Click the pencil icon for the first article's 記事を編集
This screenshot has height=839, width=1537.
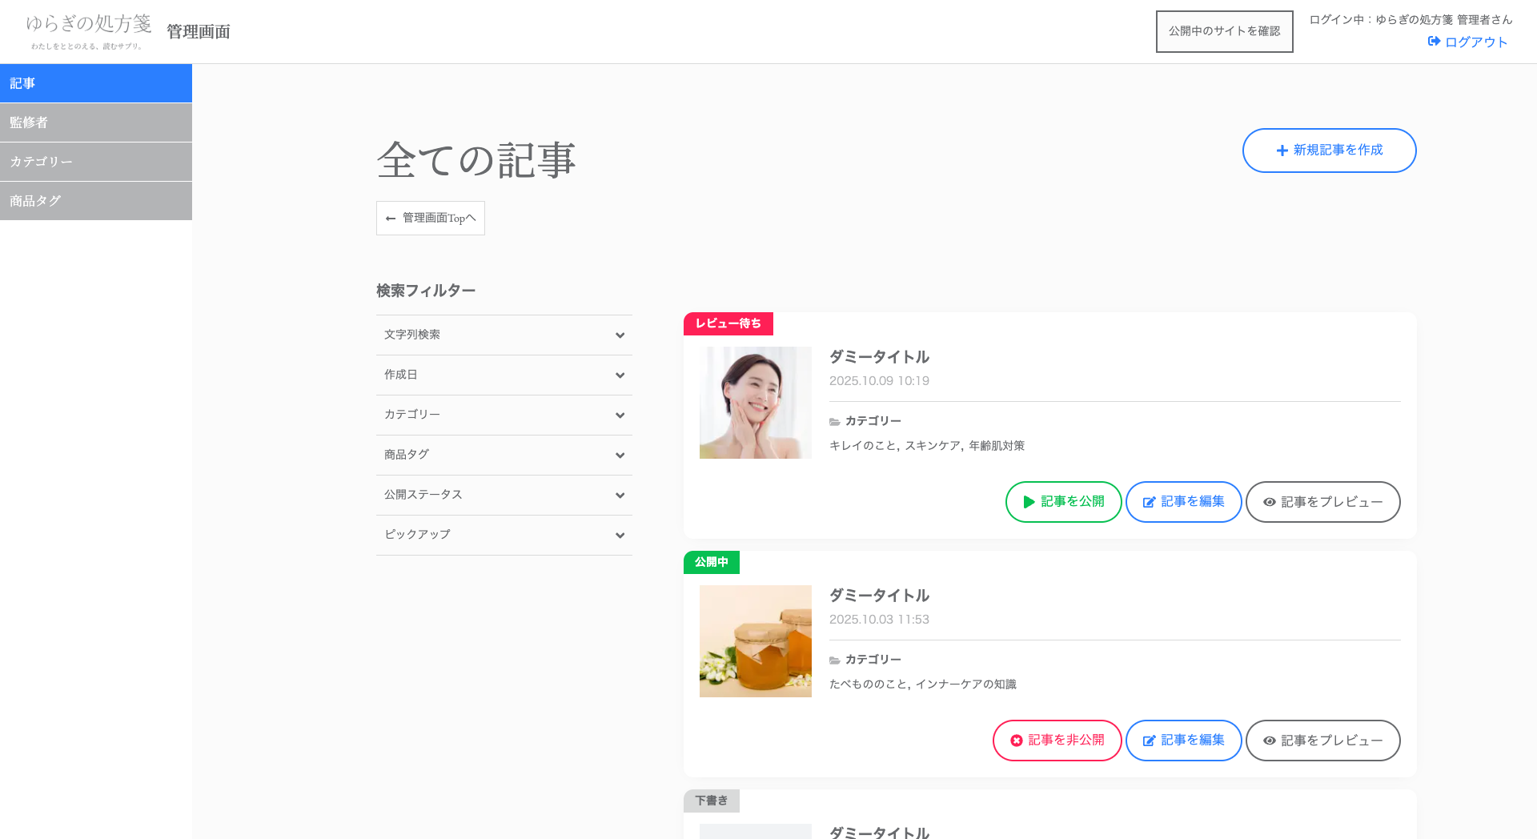[1149, 502]
